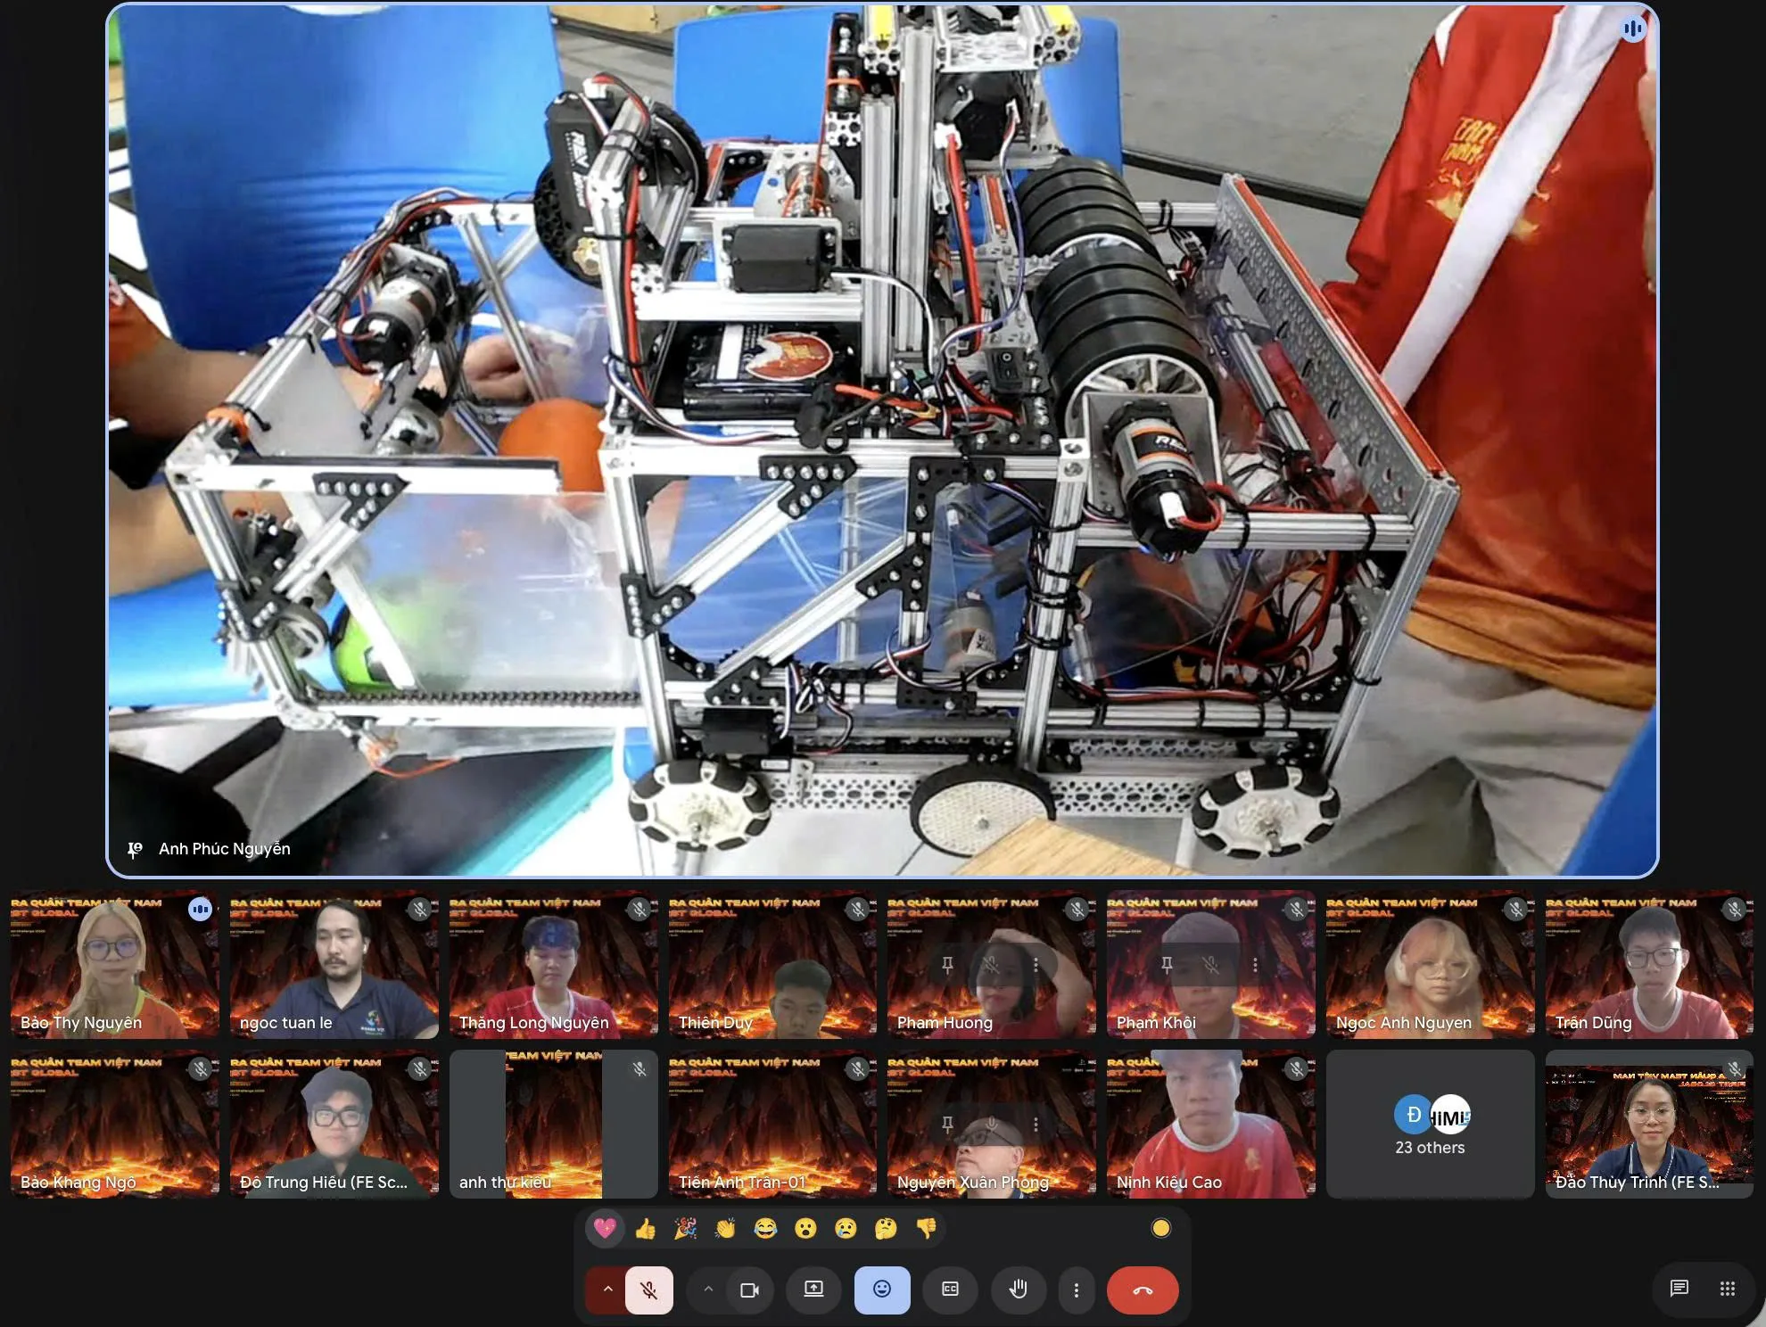Viewport: 1766px width, 1327px height.
Task: Open video settings arrow beside camera
Action: click(708, 1290)
